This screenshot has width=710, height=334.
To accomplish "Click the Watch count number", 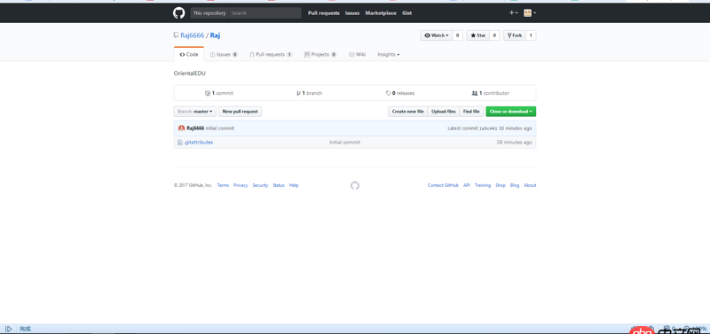I will [457, 35].
